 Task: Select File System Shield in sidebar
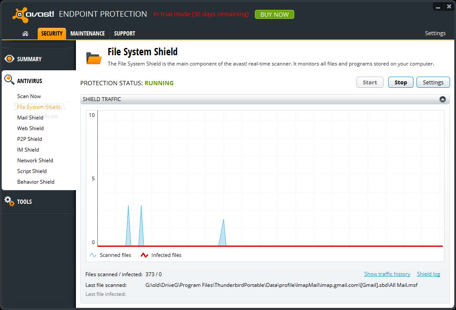coord(38,107)
